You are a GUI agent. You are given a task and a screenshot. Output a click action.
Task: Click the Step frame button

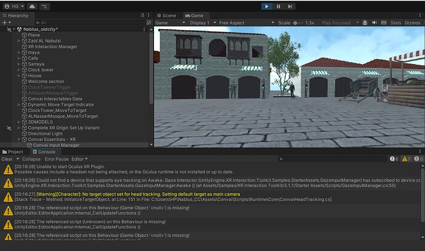290,6
